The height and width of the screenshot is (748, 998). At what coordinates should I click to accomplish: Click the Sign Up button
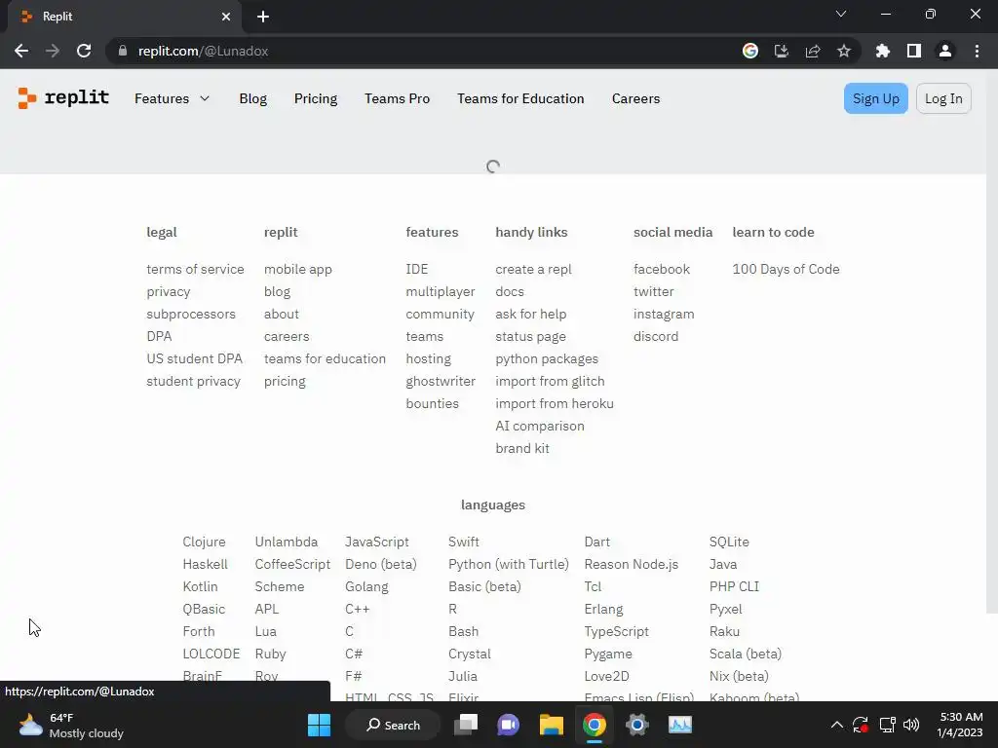click(876, 98)
